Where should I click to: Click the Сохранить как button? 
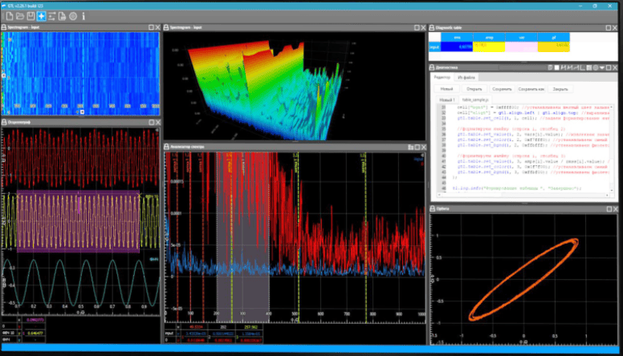531,88
